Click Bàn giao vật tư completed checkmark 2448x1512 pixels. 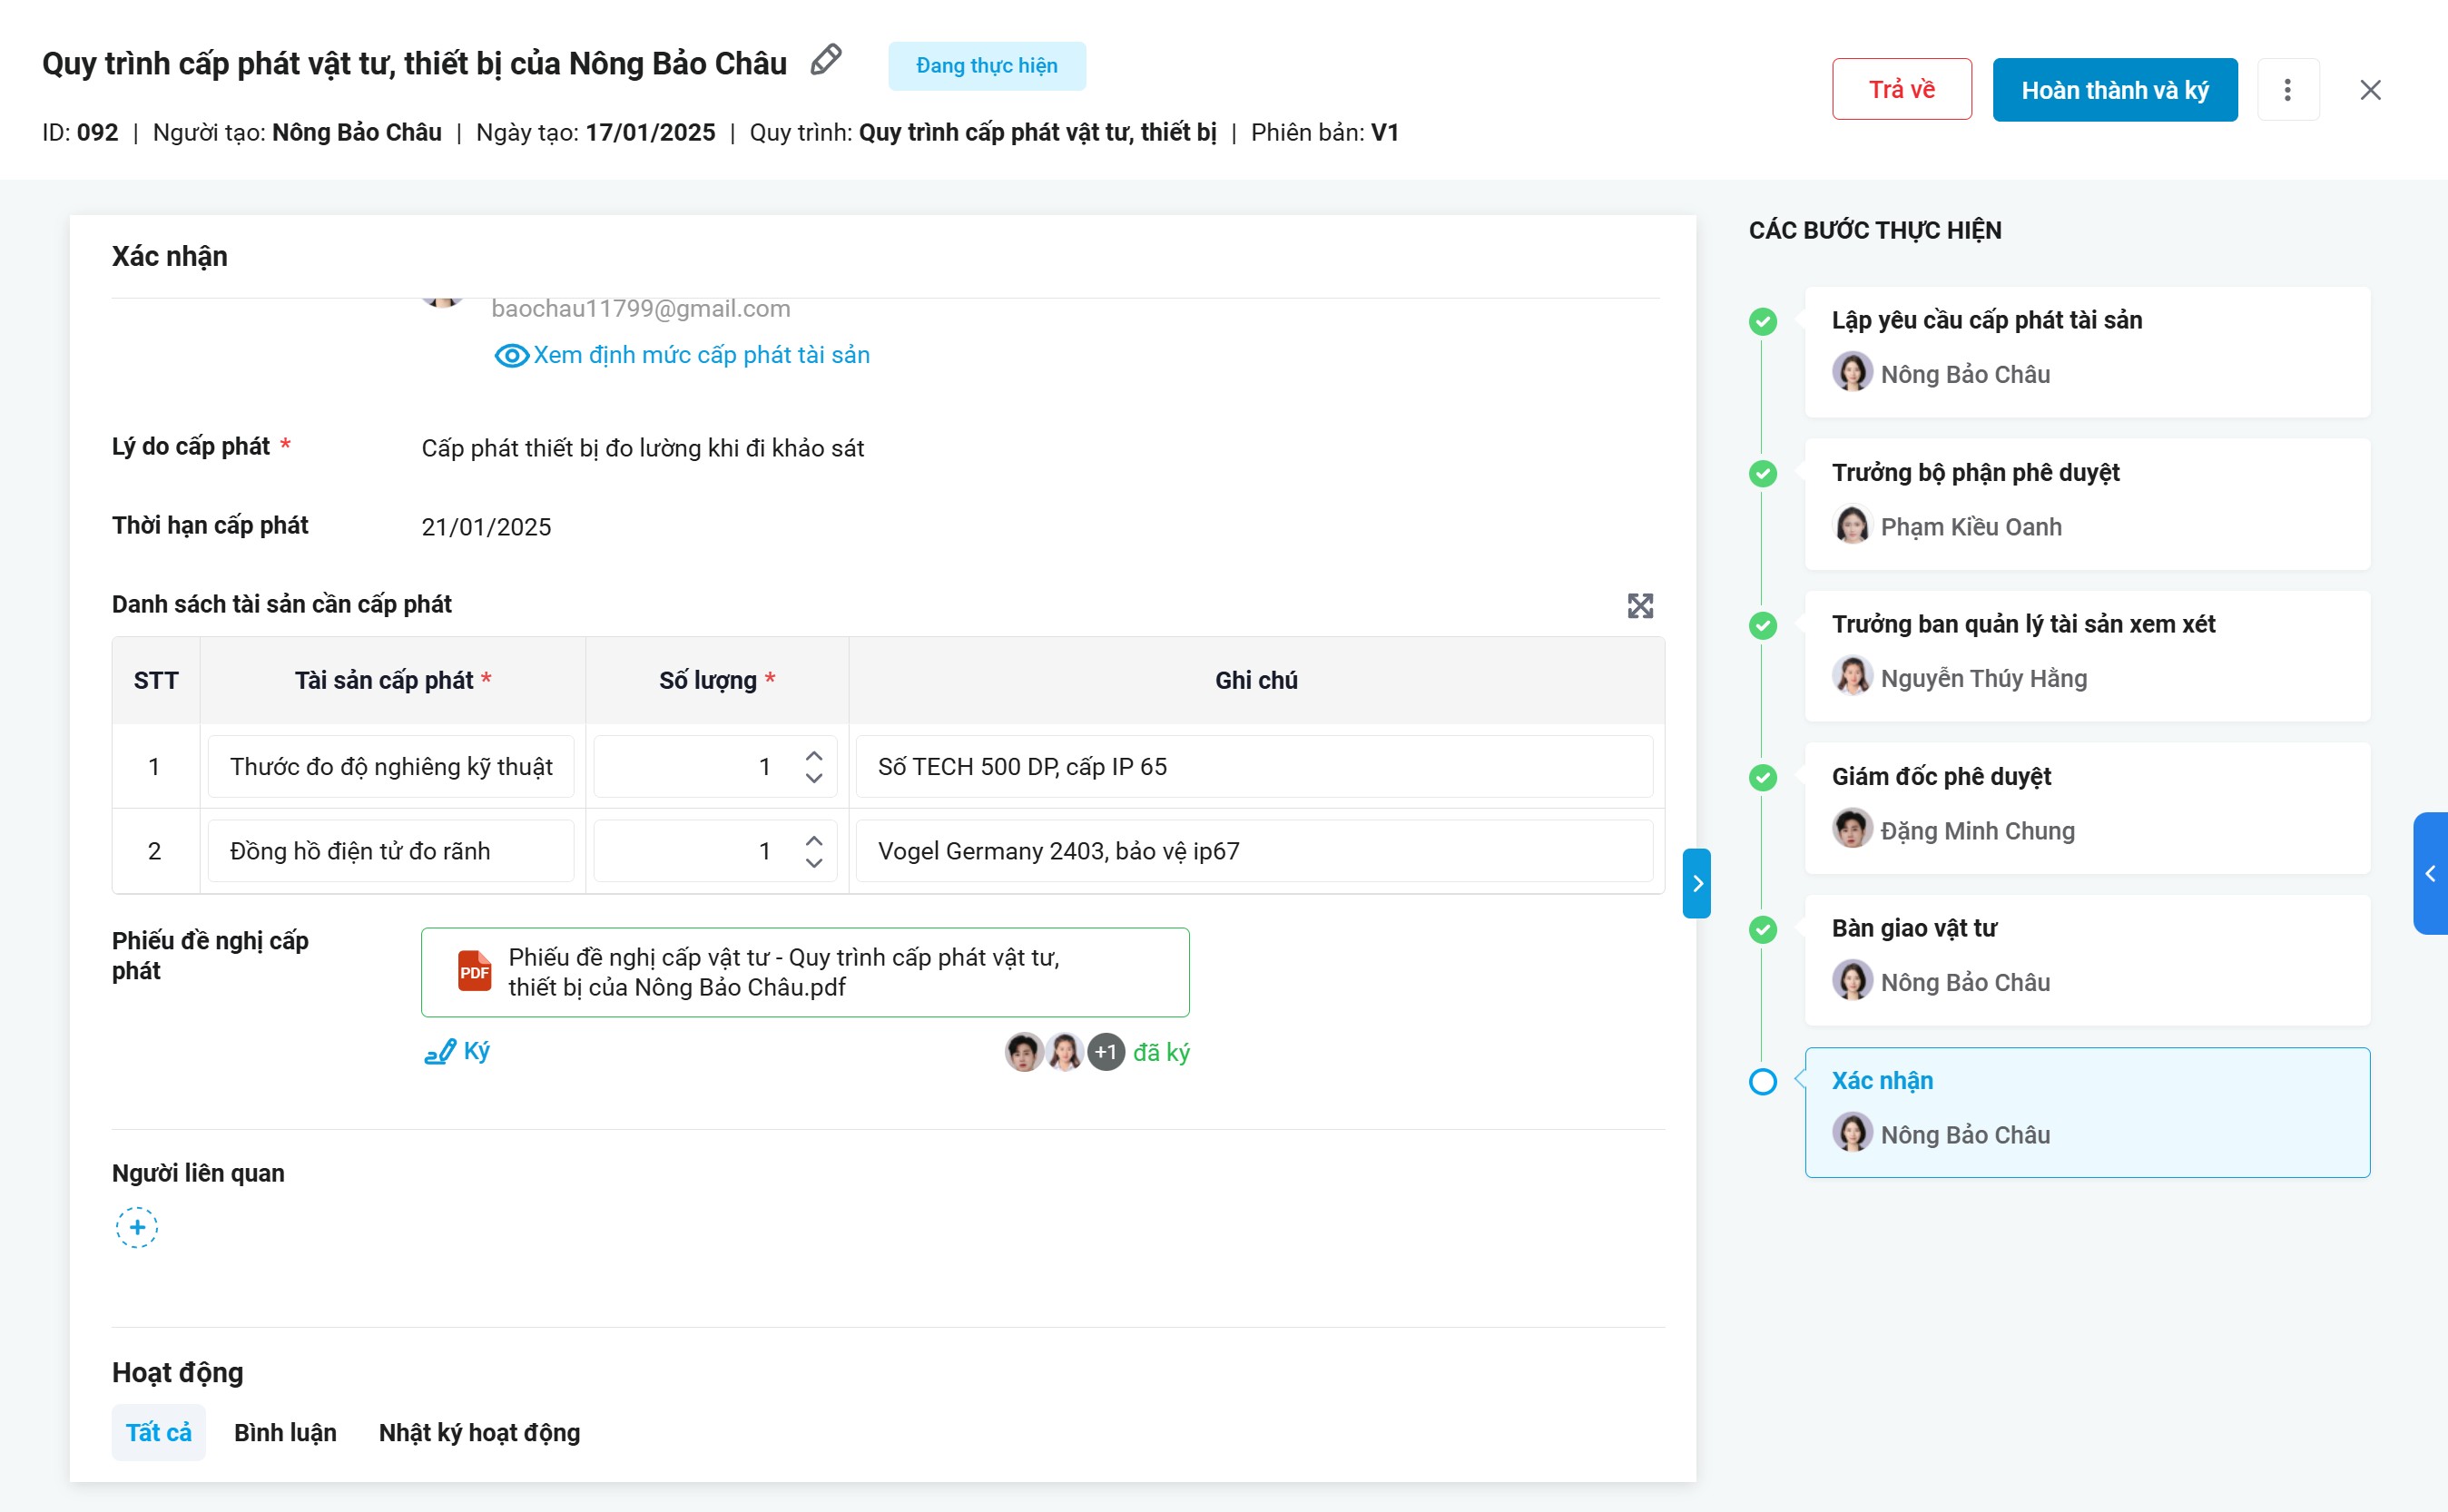point(1763,930)
